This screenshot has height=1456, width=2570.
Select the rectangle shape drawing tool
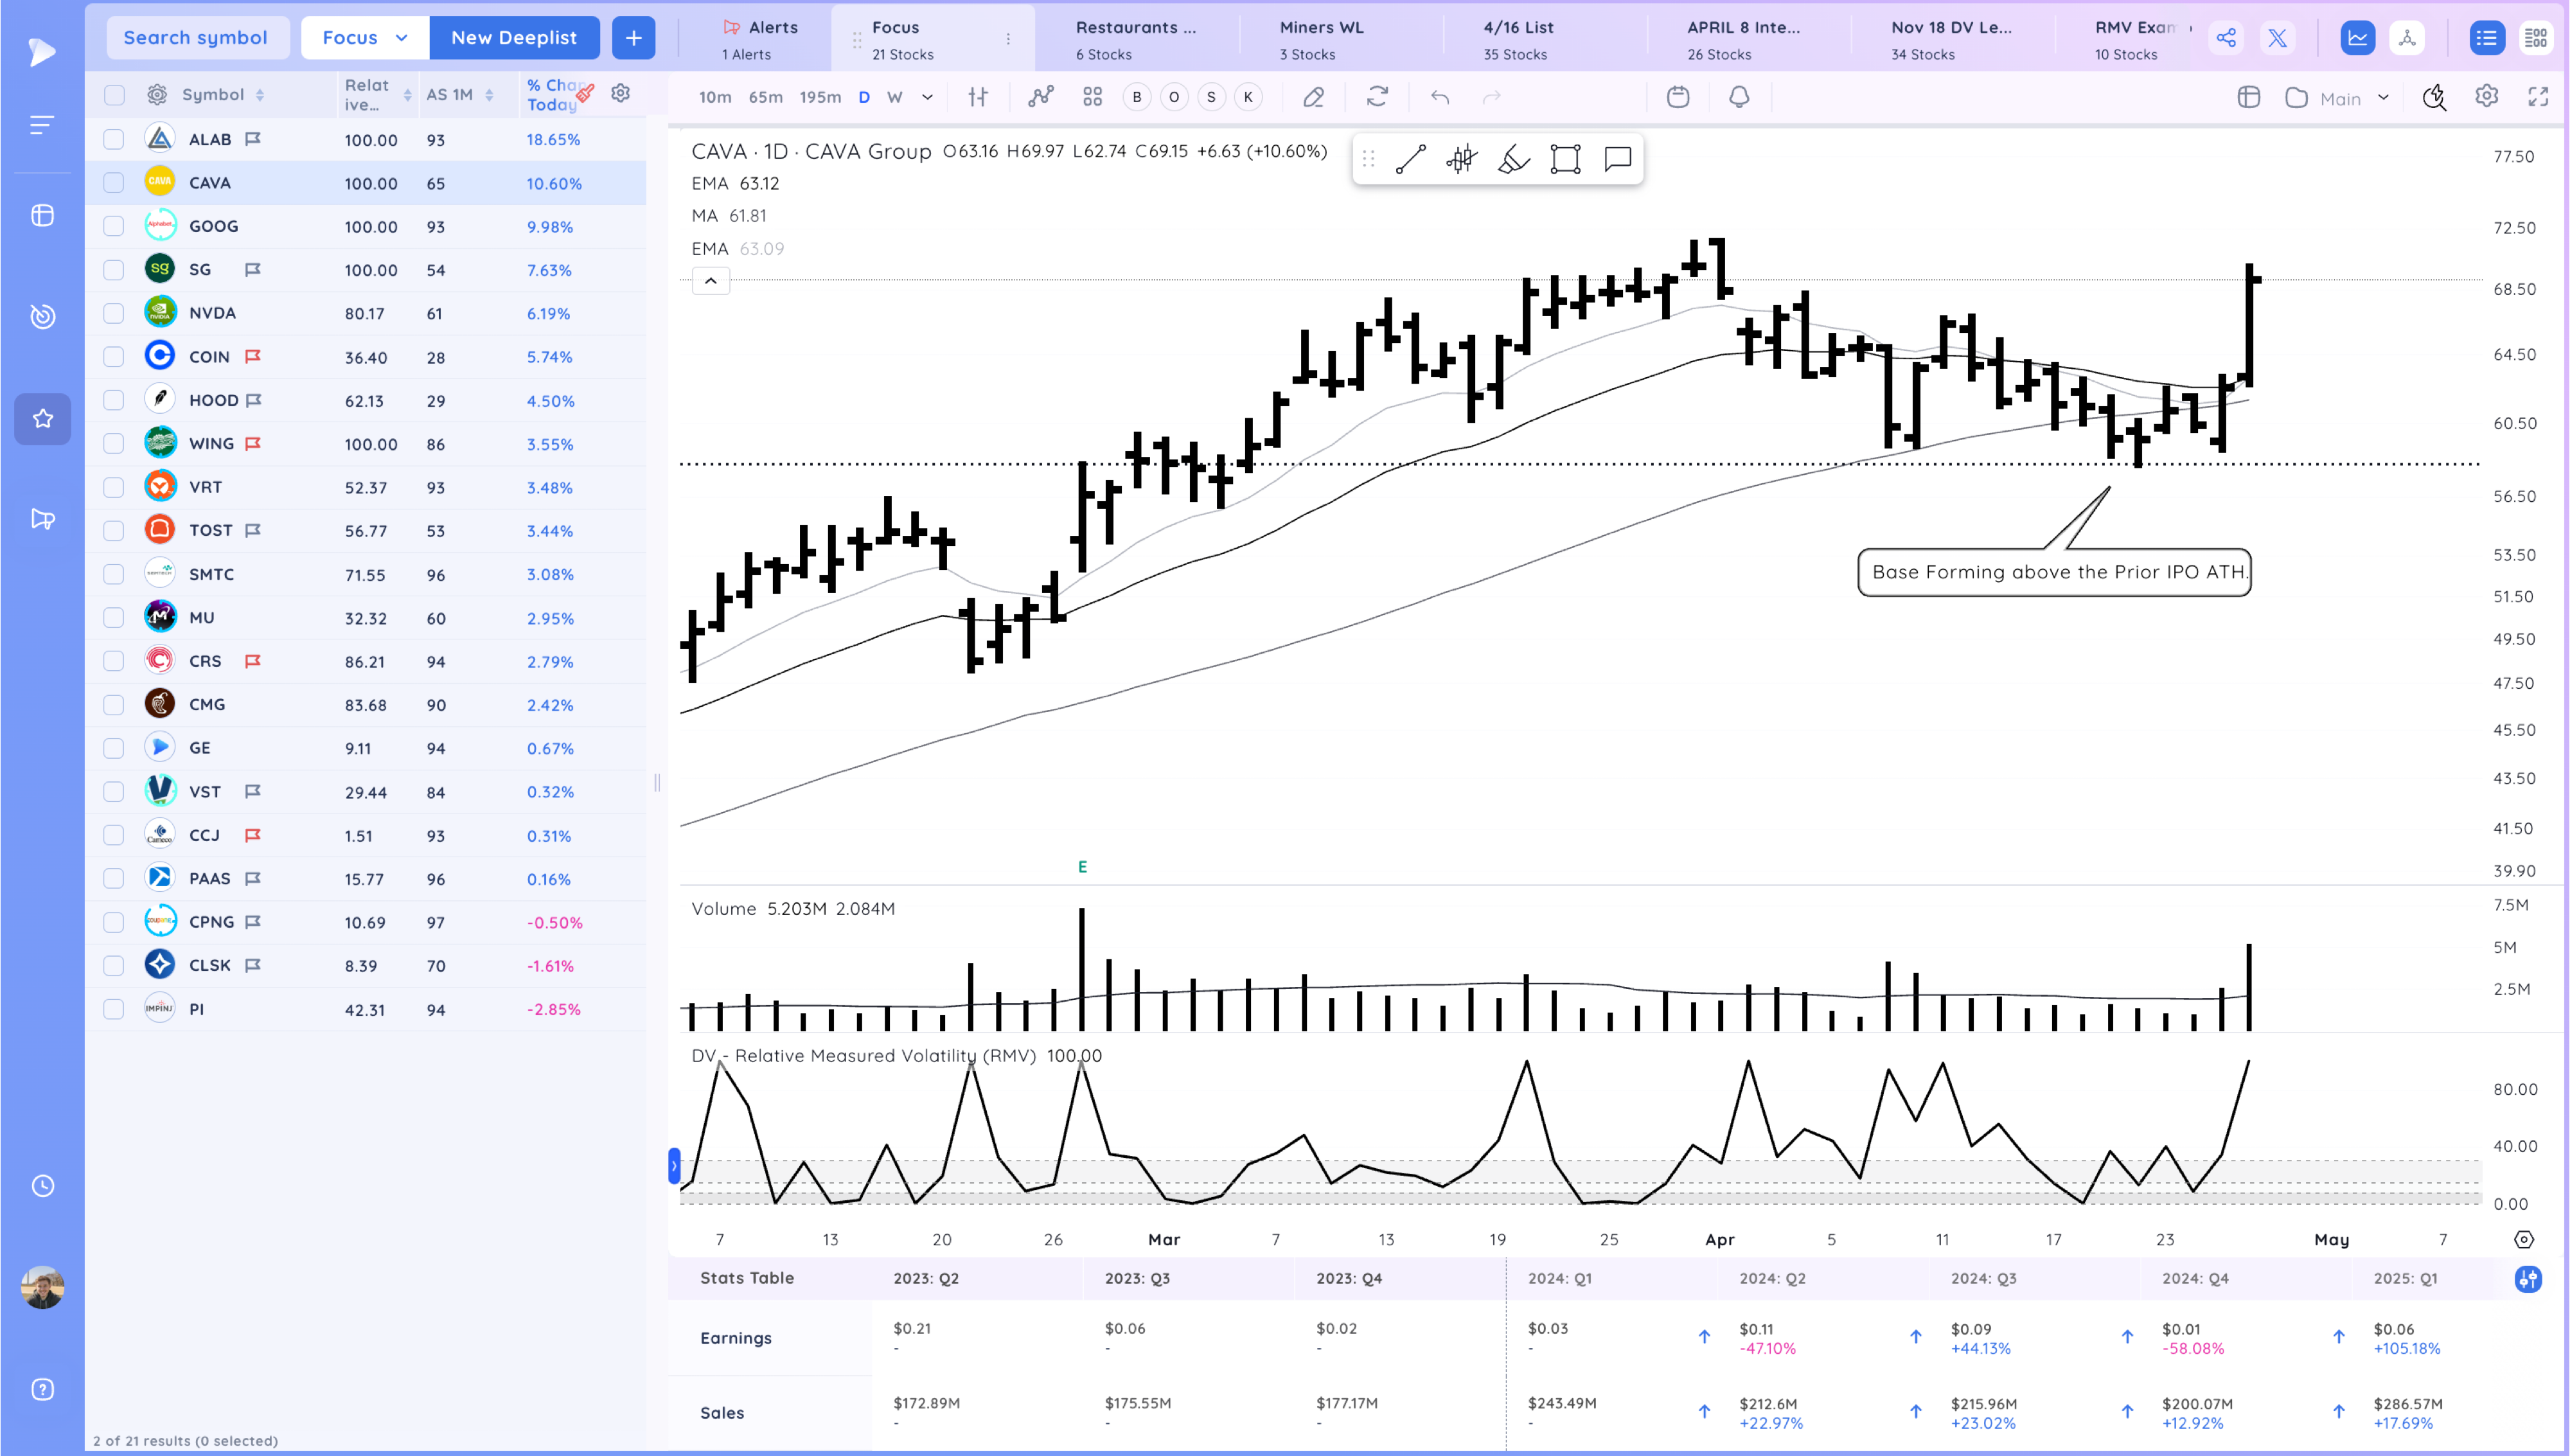[1565, 159]
